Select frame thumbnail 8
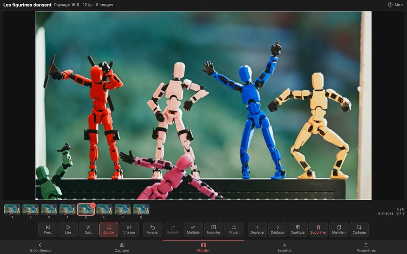This screenshot has height=254, width=407. (141, 210)
